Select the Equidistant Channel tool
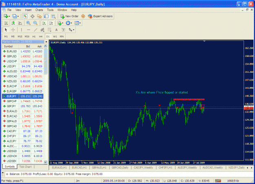This screenshot has height=184, width=255. pos(42,30)
